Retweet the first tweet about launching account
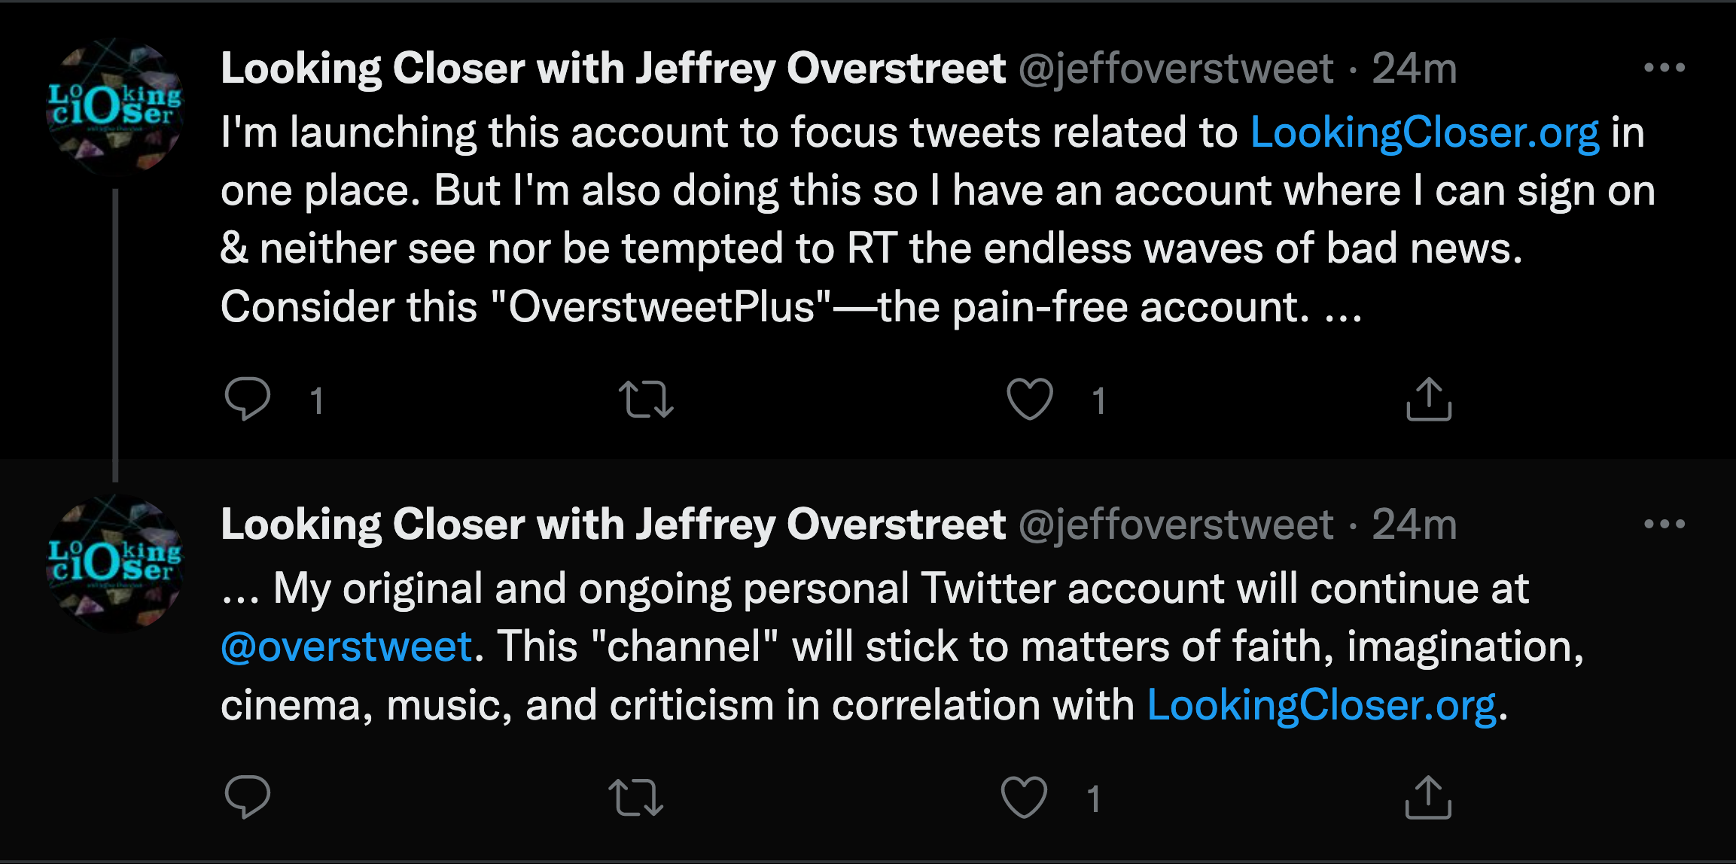Screen dimensions: 1736x864 (x=646, y=399)
